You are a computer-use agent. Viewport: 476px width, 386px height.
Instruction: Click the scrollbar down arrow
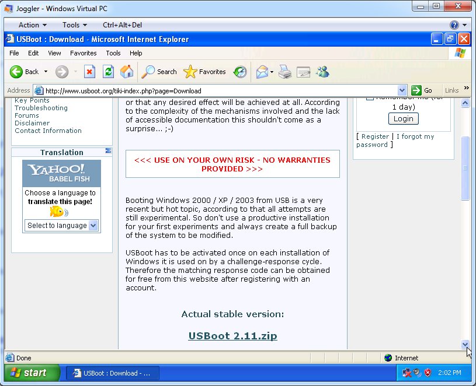pos(465,344)
